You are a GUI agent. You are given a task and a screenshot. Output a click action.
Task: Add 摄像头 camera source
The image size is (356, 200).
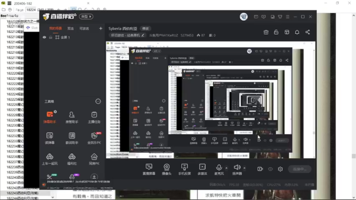point(166,169)
